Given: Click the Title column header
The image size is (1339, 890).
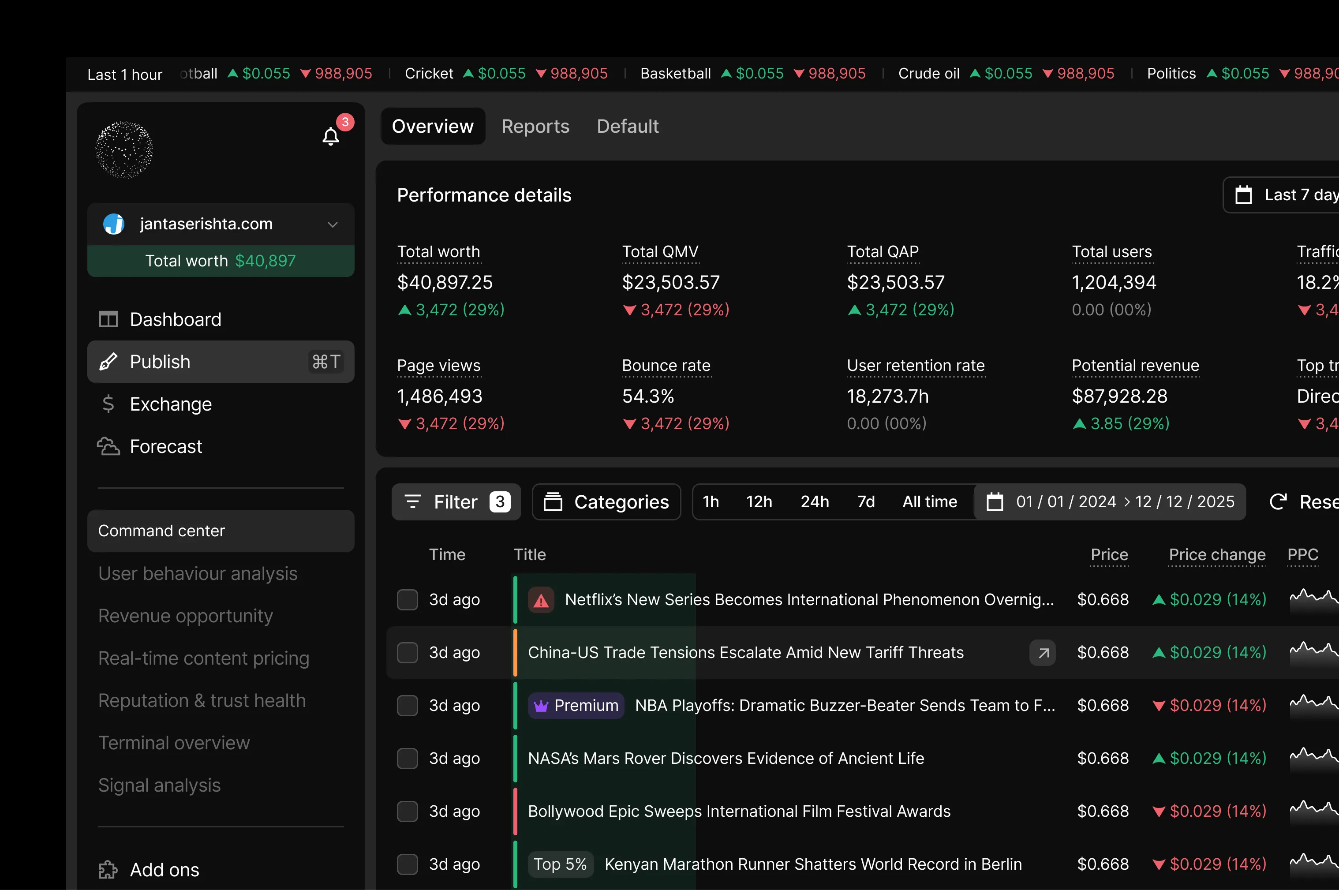Looking at the screenshot, I should point(530,554).
